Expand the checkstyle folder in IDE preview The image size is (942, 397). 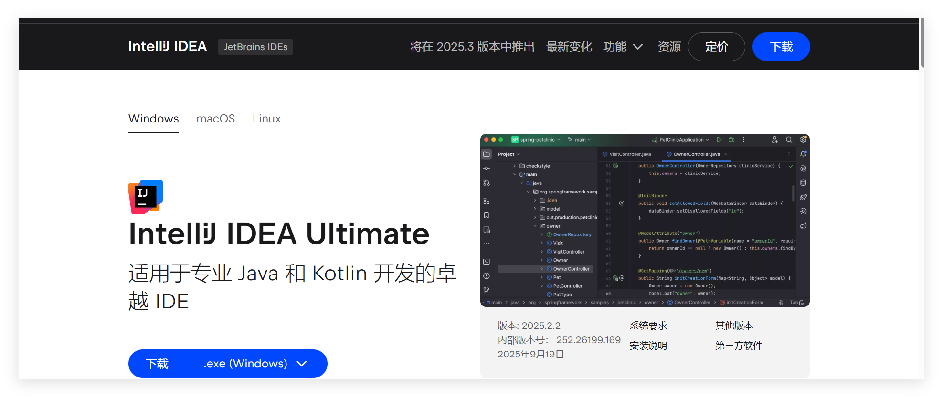click(515, 166)
